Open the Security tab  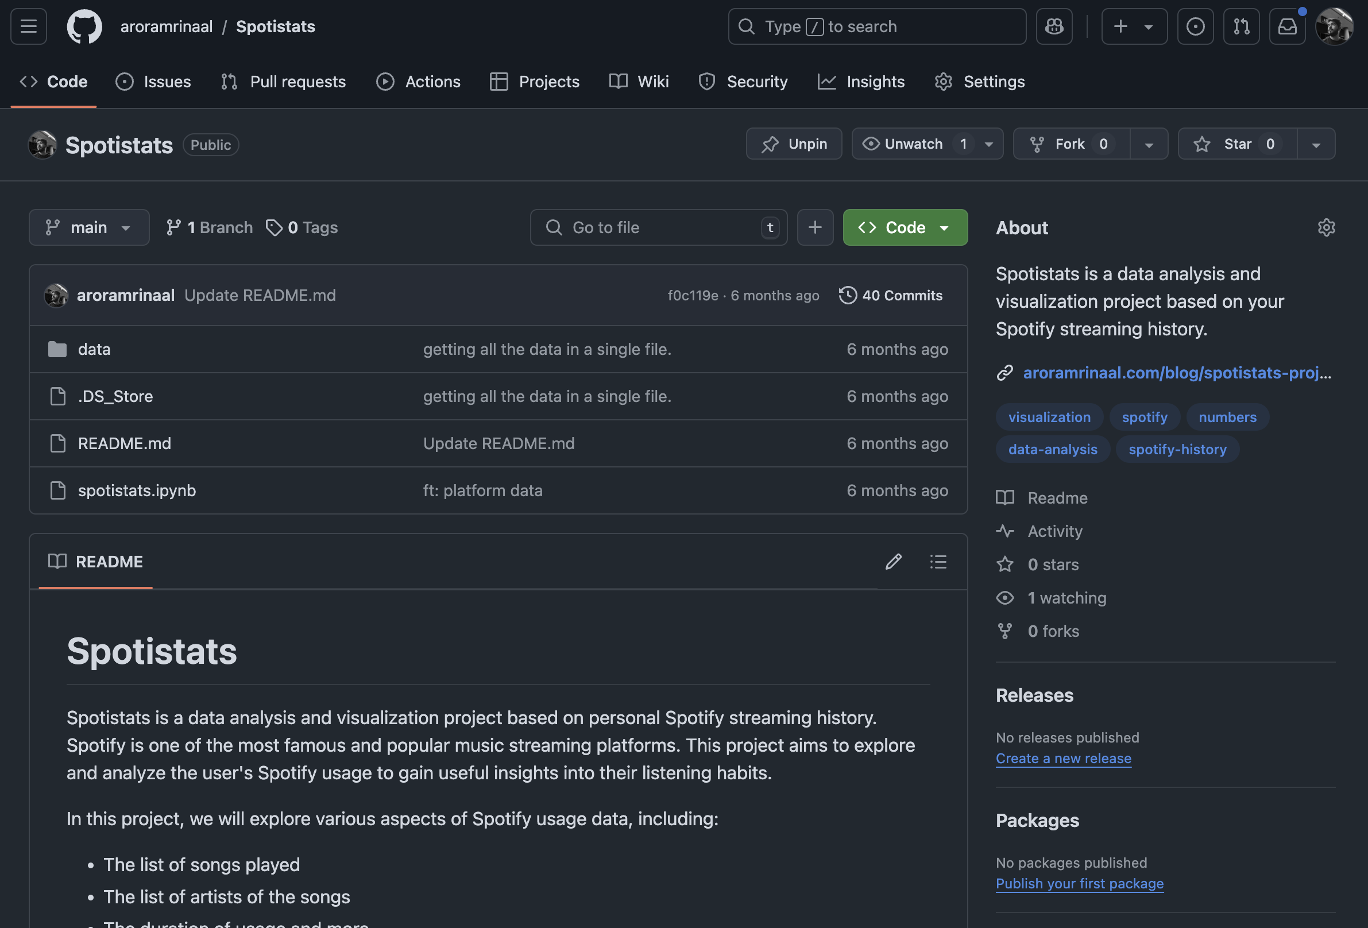click(x=743, y=81)
